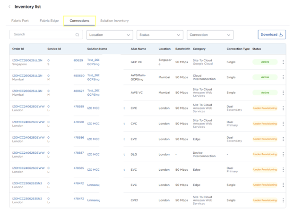Viewport: 294px width, 216px height.
Task: Click the Order Id column header
Action: click(x=18, y=49)
